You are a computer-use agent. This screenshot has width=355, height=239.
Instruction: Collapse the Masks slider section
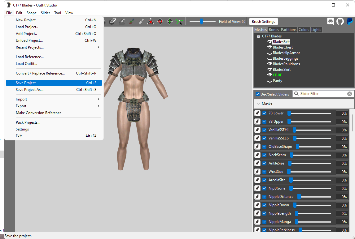tap(258, 104)
